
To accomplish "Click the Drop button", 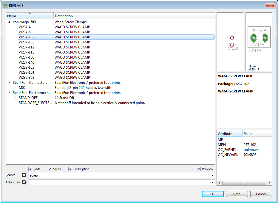I will point(237,194).
